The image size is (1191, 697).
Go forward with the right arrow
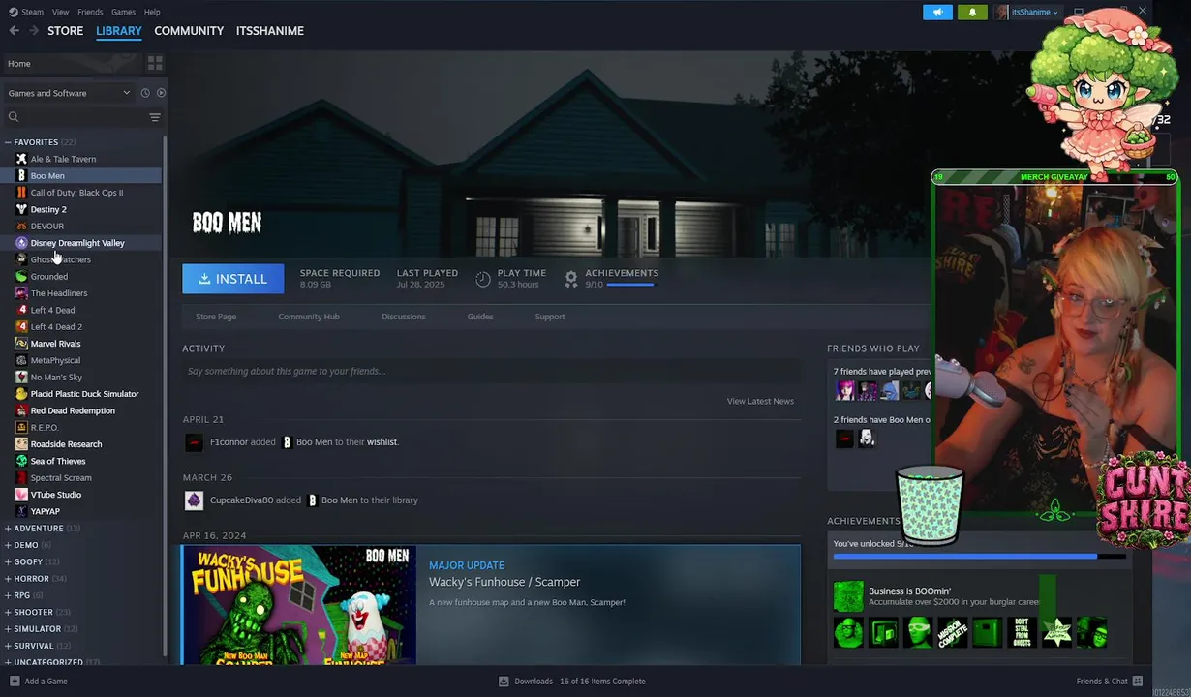pos(34,31)
